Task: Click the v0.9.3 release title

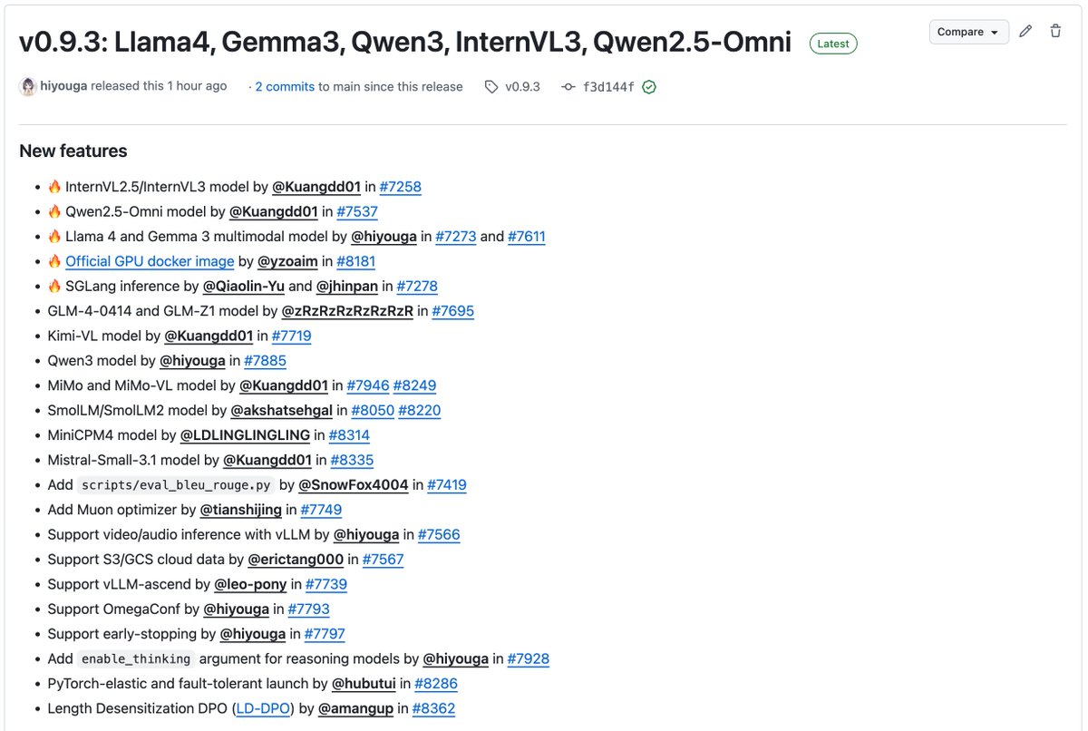Action: click(405, 42)
